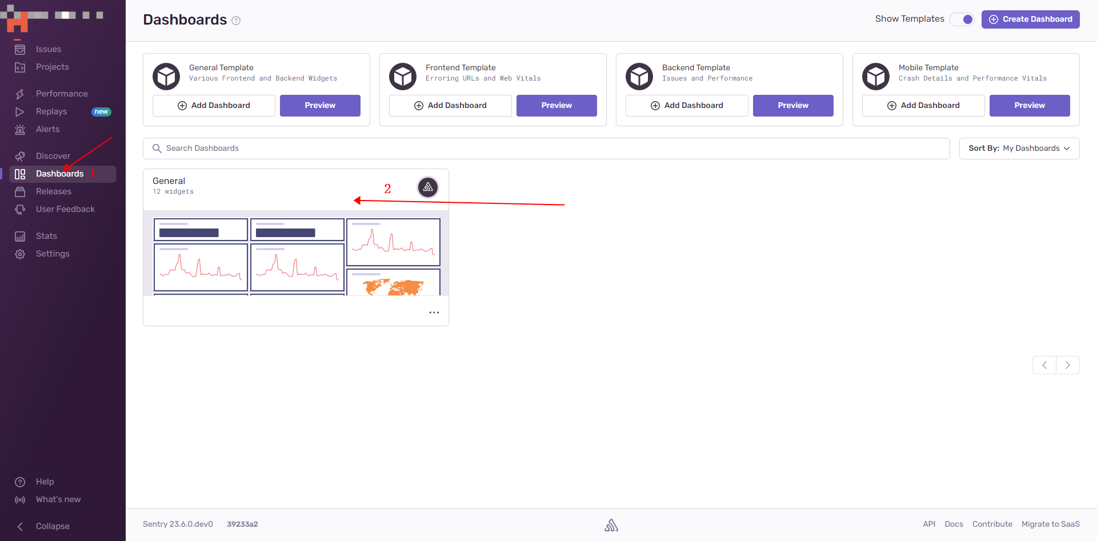The height and width of the screenshot is (541, 1097).
Task: Open Issues from the sidebar icon
Action: coord(20,49)
